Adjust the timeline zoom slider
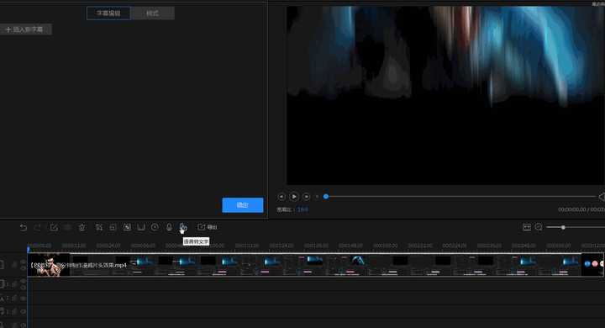 (563, 228)
